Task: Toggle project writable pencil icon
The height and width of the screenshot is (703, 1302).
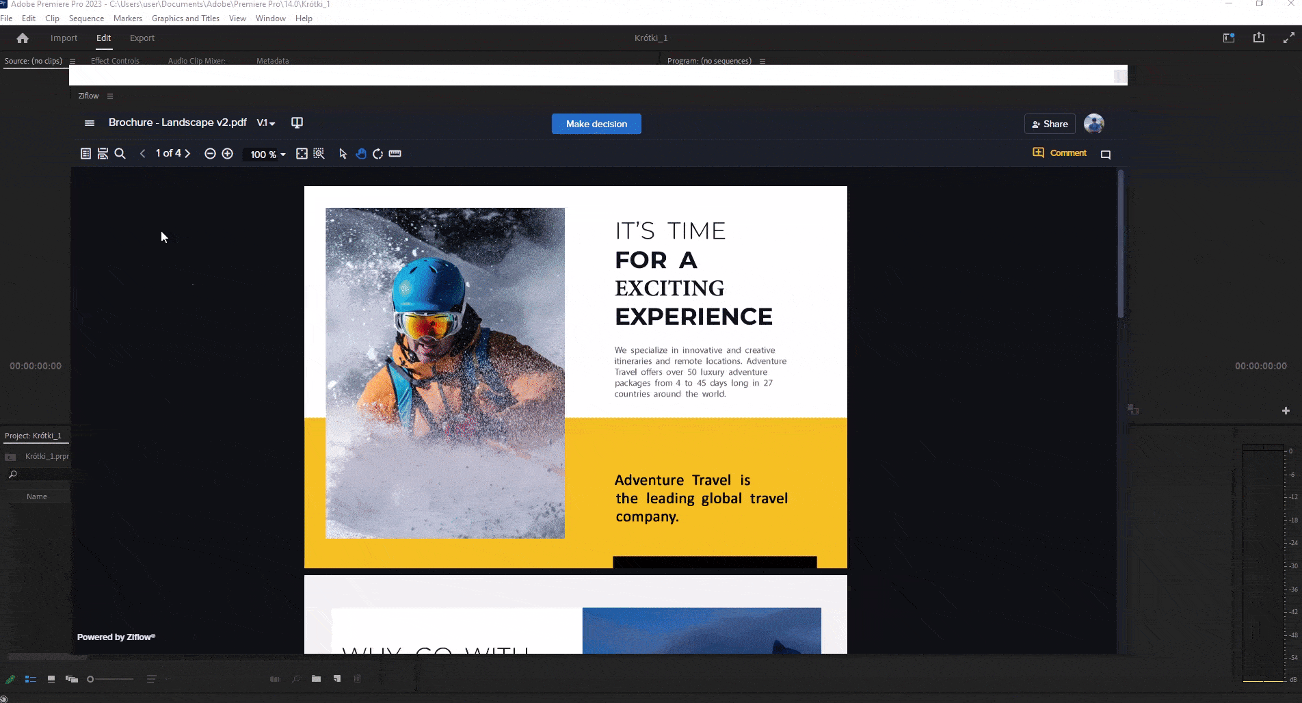Action: click(10, 679)
